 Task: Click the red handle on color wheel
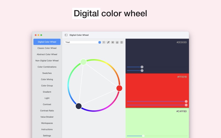tap(119, 88)
